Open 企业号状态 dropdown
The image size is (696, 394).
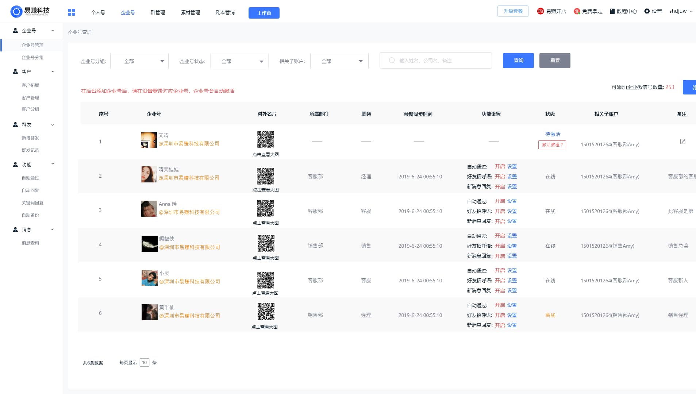(239, 61)
